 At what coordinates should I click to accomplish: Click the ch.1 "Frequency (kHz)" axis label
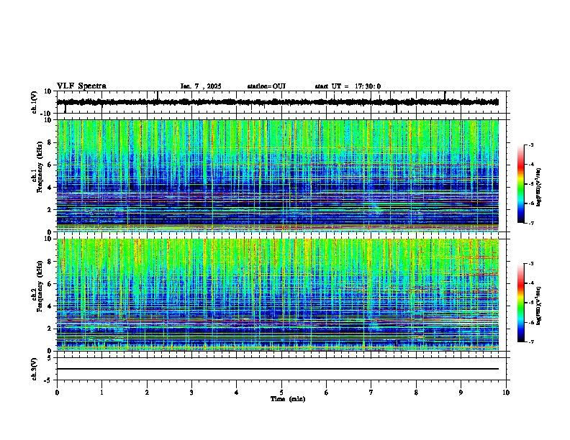click(40, 167)
